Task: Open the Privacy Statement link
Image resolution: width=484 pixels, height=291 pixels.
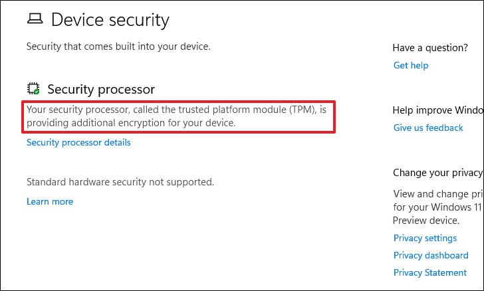Action: point(430,272)
